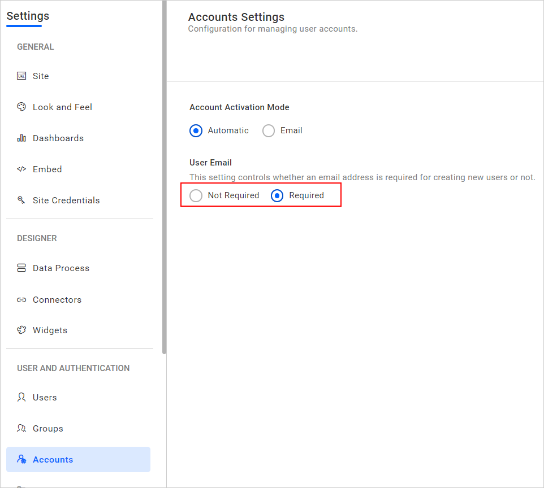Select the Automatic activation radio button
Screen dimensions: 544x488
point(196,130)
